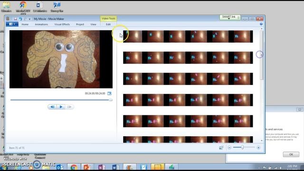Click the elephant preview monitor

[x=61, y=59]
